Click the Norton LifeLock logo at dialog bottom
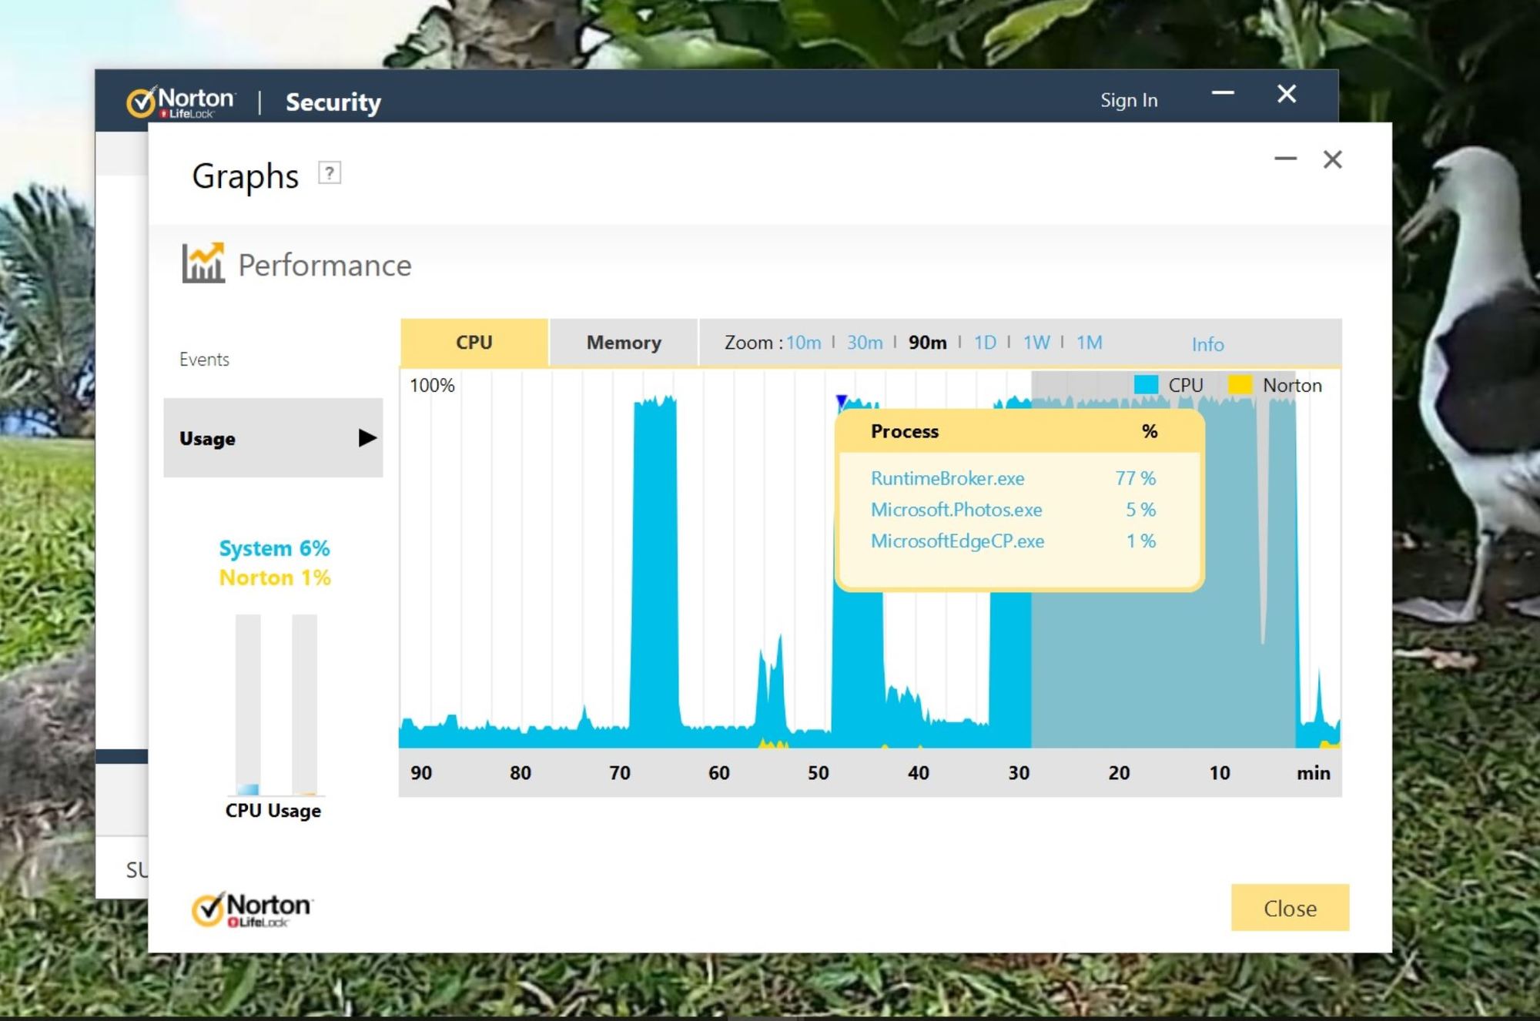The width and height of the screenshot is (1540, 1021). (252, 909)
